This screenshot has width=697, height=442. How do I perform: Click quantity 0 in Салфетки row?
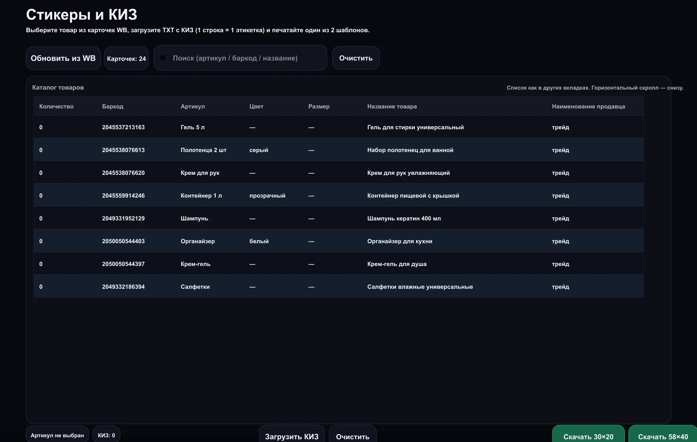click(41, 287)
